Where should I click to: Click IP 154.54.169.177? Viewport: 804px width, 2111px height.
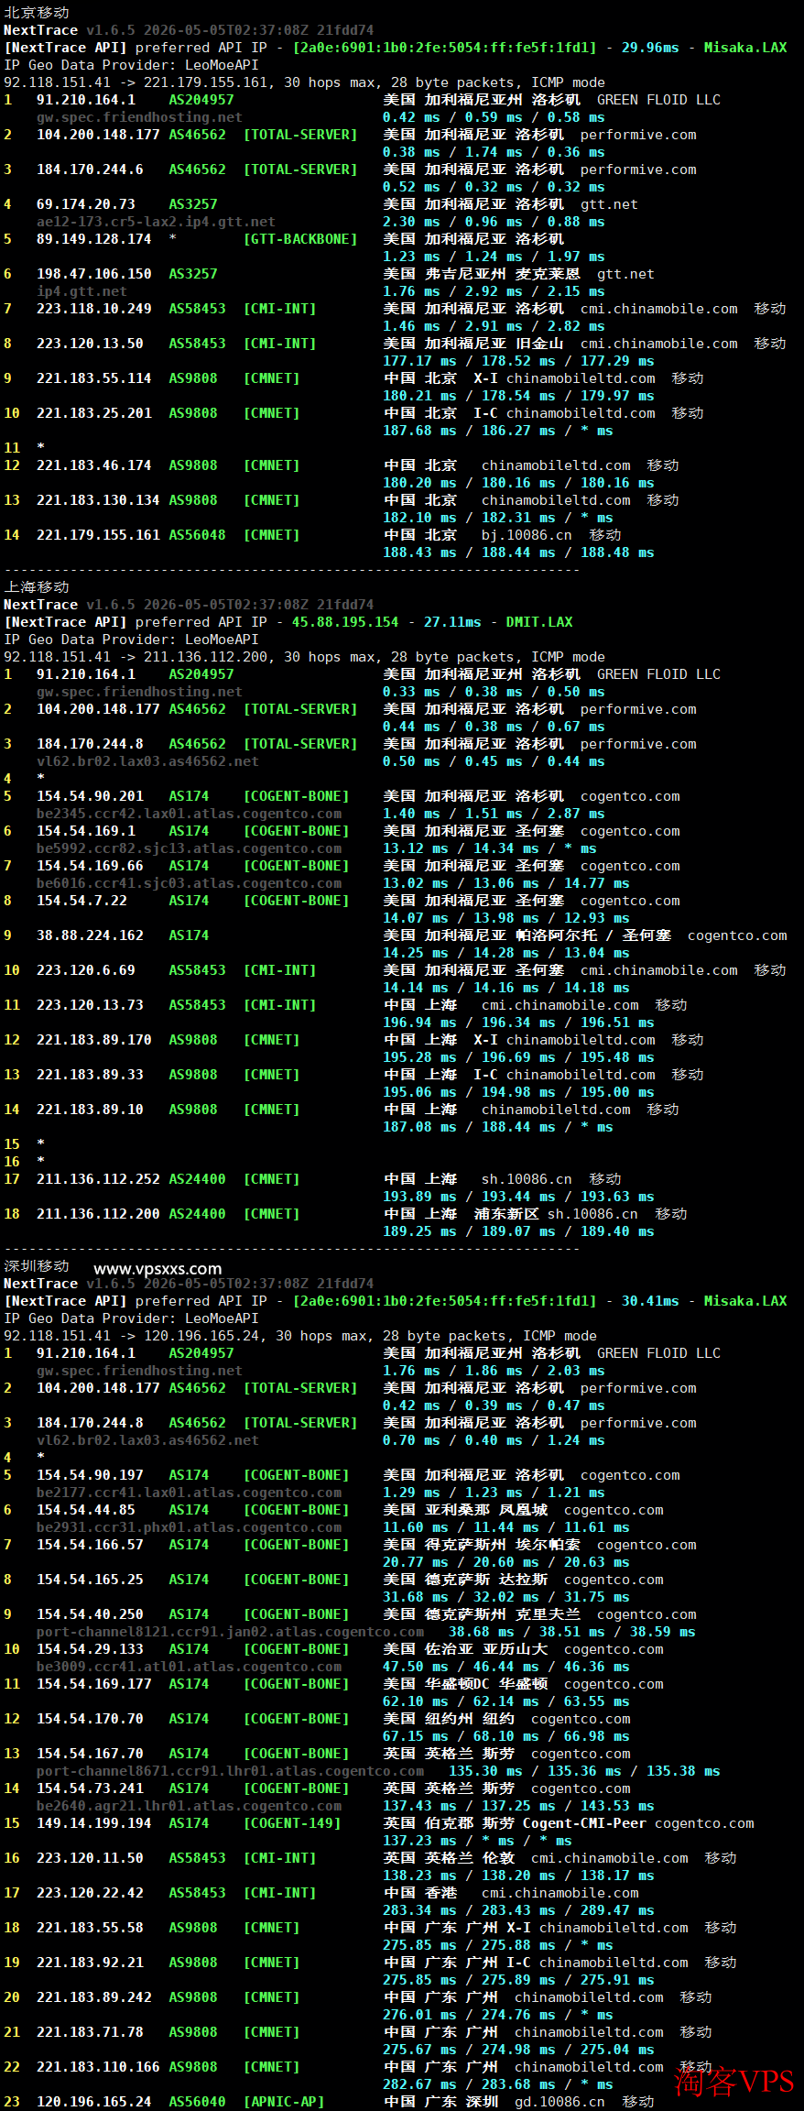(x=94, y=1684)
